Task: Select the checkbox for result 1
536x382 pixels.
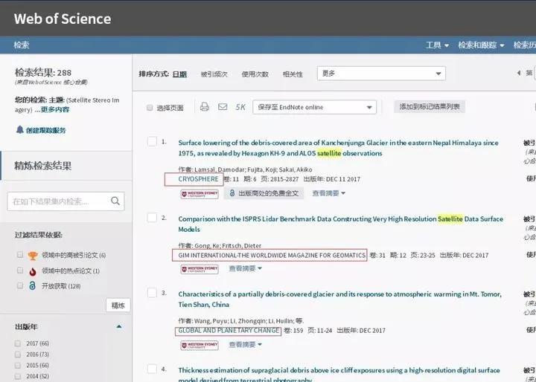Action: coord(152,141)
